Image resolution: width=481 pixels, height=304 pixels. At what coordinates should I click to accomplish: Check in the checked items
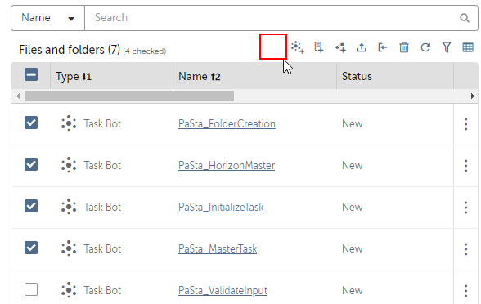383,47
